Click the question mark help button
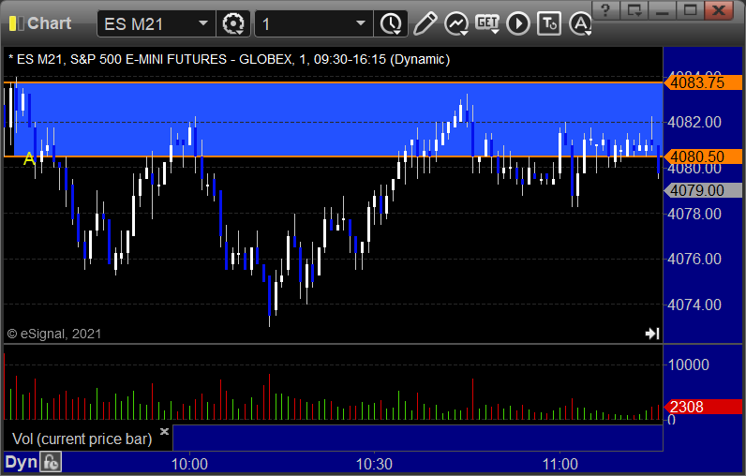The image size is (746, 476). (605, 9)
